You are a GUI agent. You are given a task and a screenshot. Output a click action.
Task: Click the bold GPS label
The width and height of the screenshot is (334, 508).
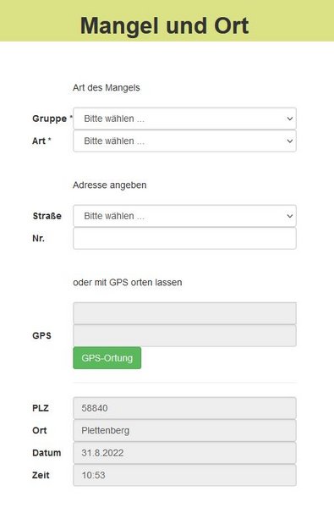[41, 335]
